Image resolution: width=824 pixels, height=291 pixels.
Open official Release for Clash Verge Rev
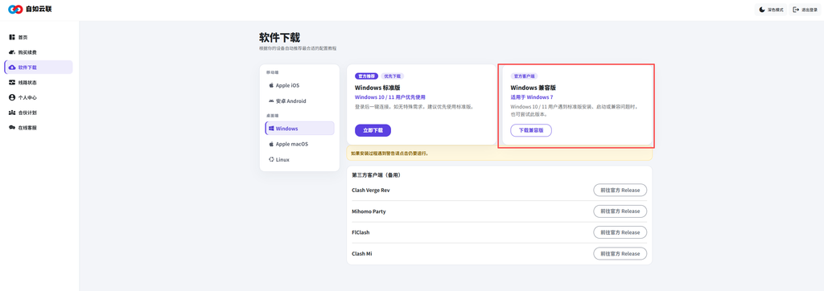(x=620, y=191)
